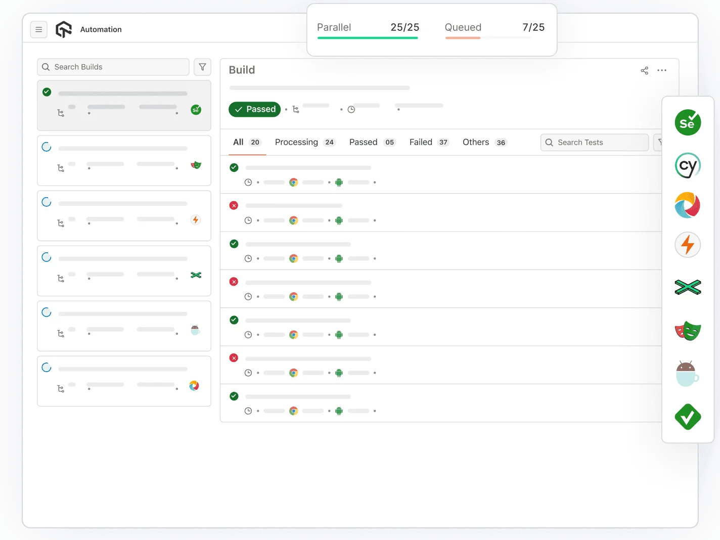This screenshot has height=540, width=720.
Task: Select the Cypress framework icon
Action: click(688, 165)
